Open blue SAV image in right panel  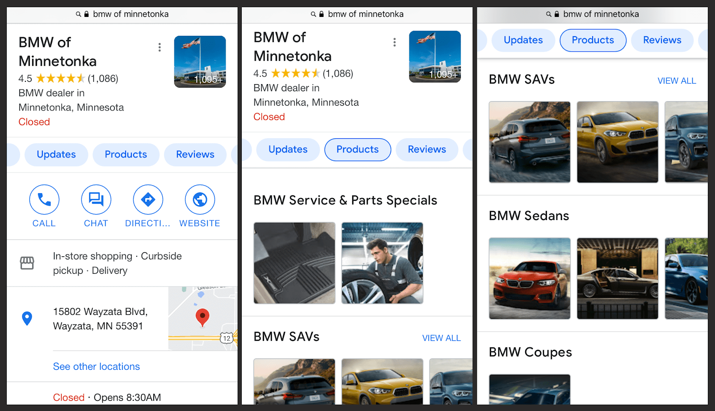[x=686, y=142]
